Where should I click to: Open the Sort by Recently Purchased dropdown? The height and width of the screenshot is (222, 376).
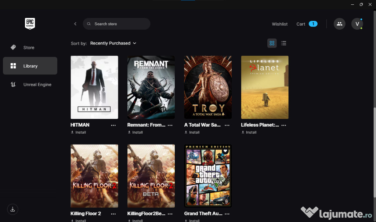click(113, 43)
